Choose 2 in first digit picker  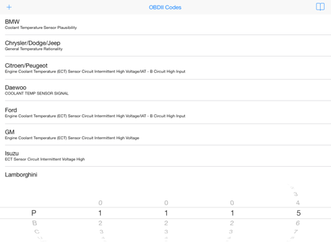point(100,223)
